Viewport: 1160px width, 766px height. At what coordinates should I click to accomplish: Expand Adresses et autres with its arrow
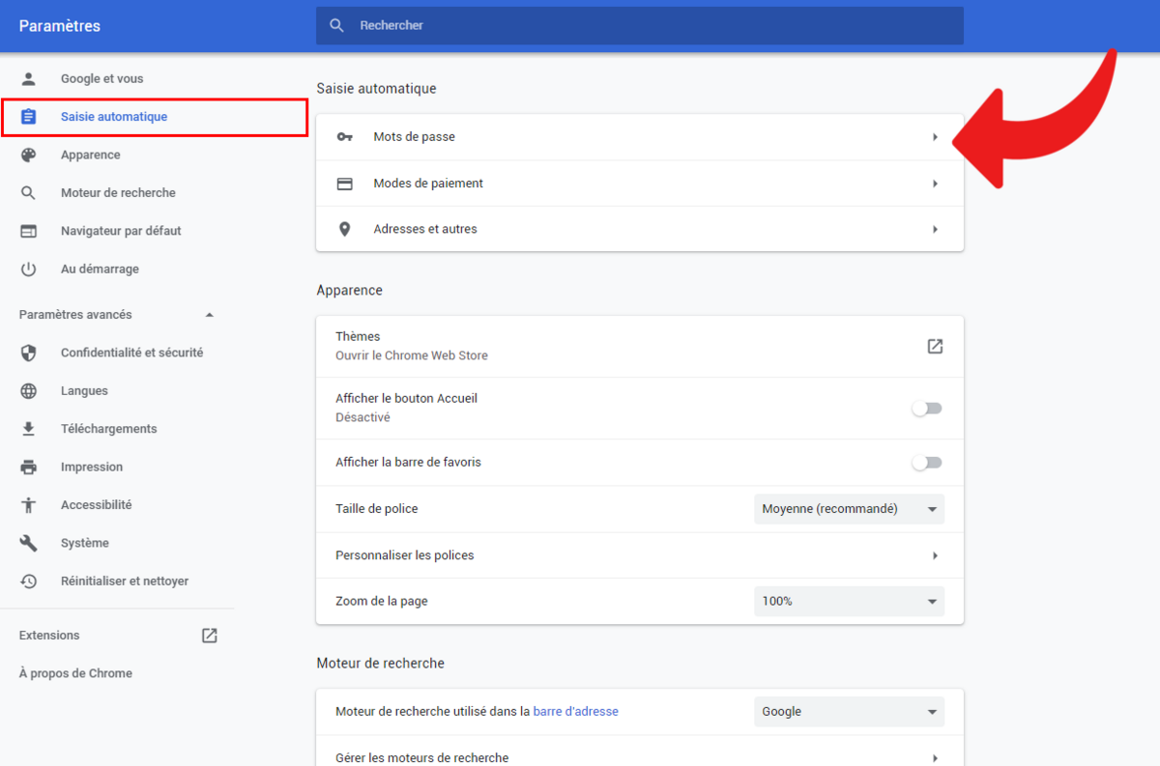click(935, 230)
